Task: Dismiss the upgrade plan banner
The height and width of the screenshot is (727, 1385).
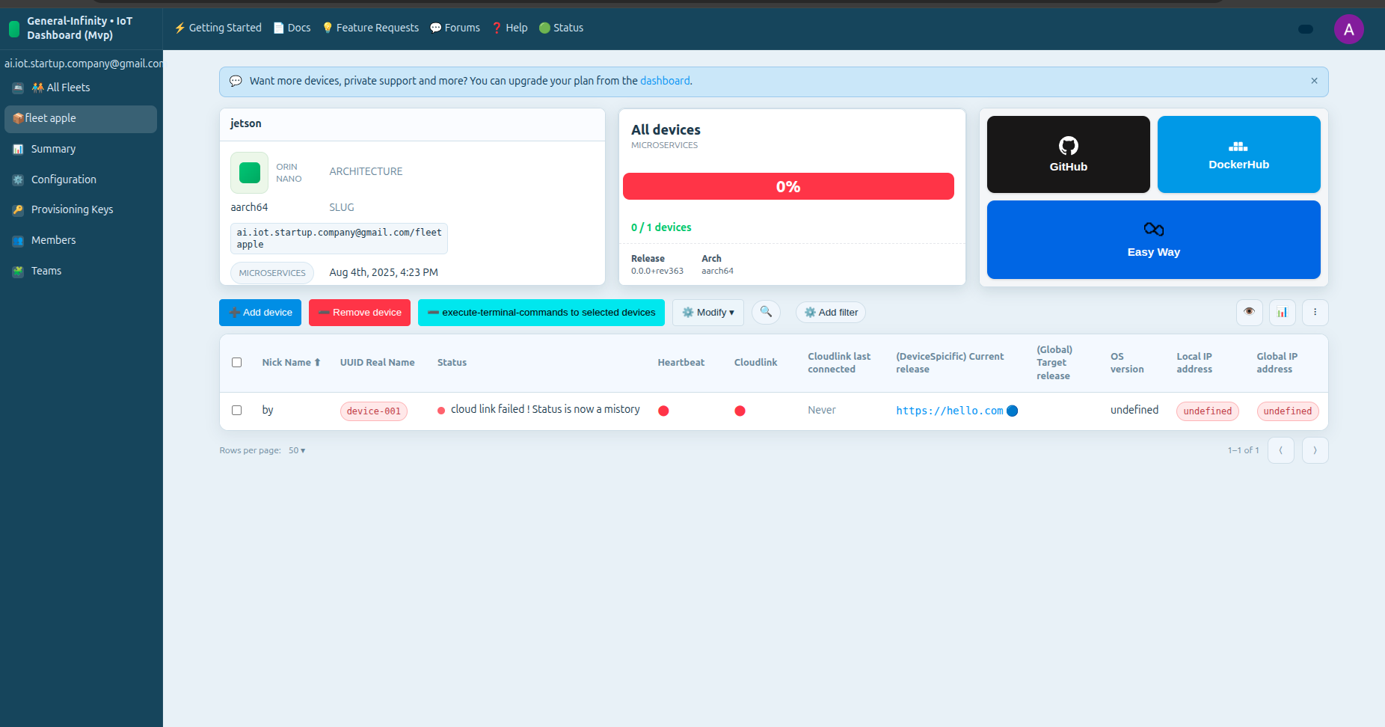Action: pos(1314,81)
